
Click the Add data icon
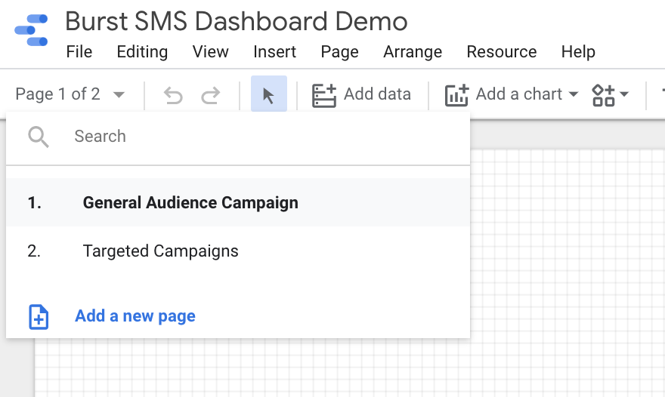click(x=324, y=95)
